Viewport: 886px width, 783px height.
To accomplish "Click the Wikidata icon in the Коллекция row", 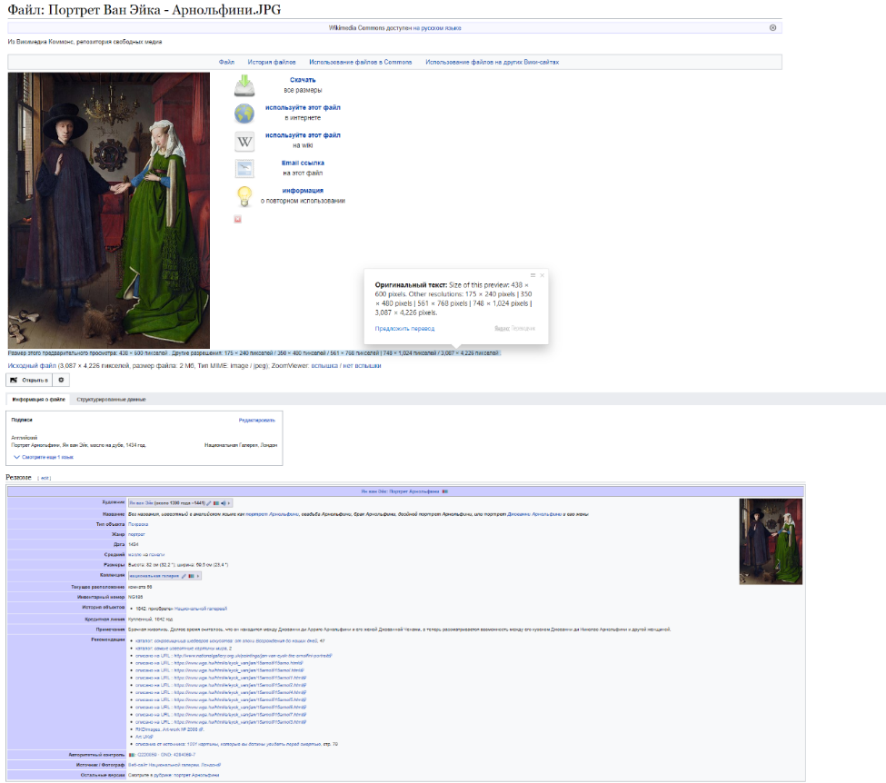I will tap(191, 576).
